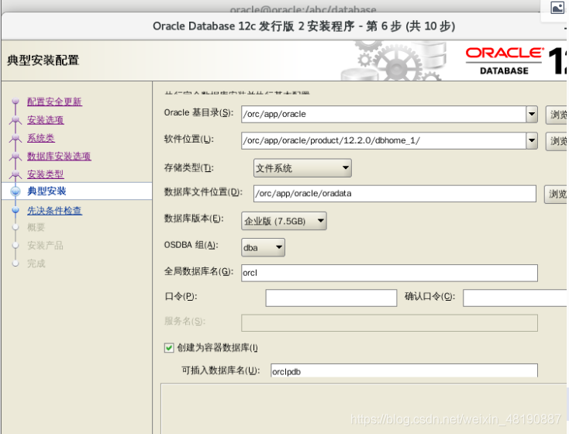Edit the 数据库文件位置 path field
The image size is (569, 434).
[395, 194]
